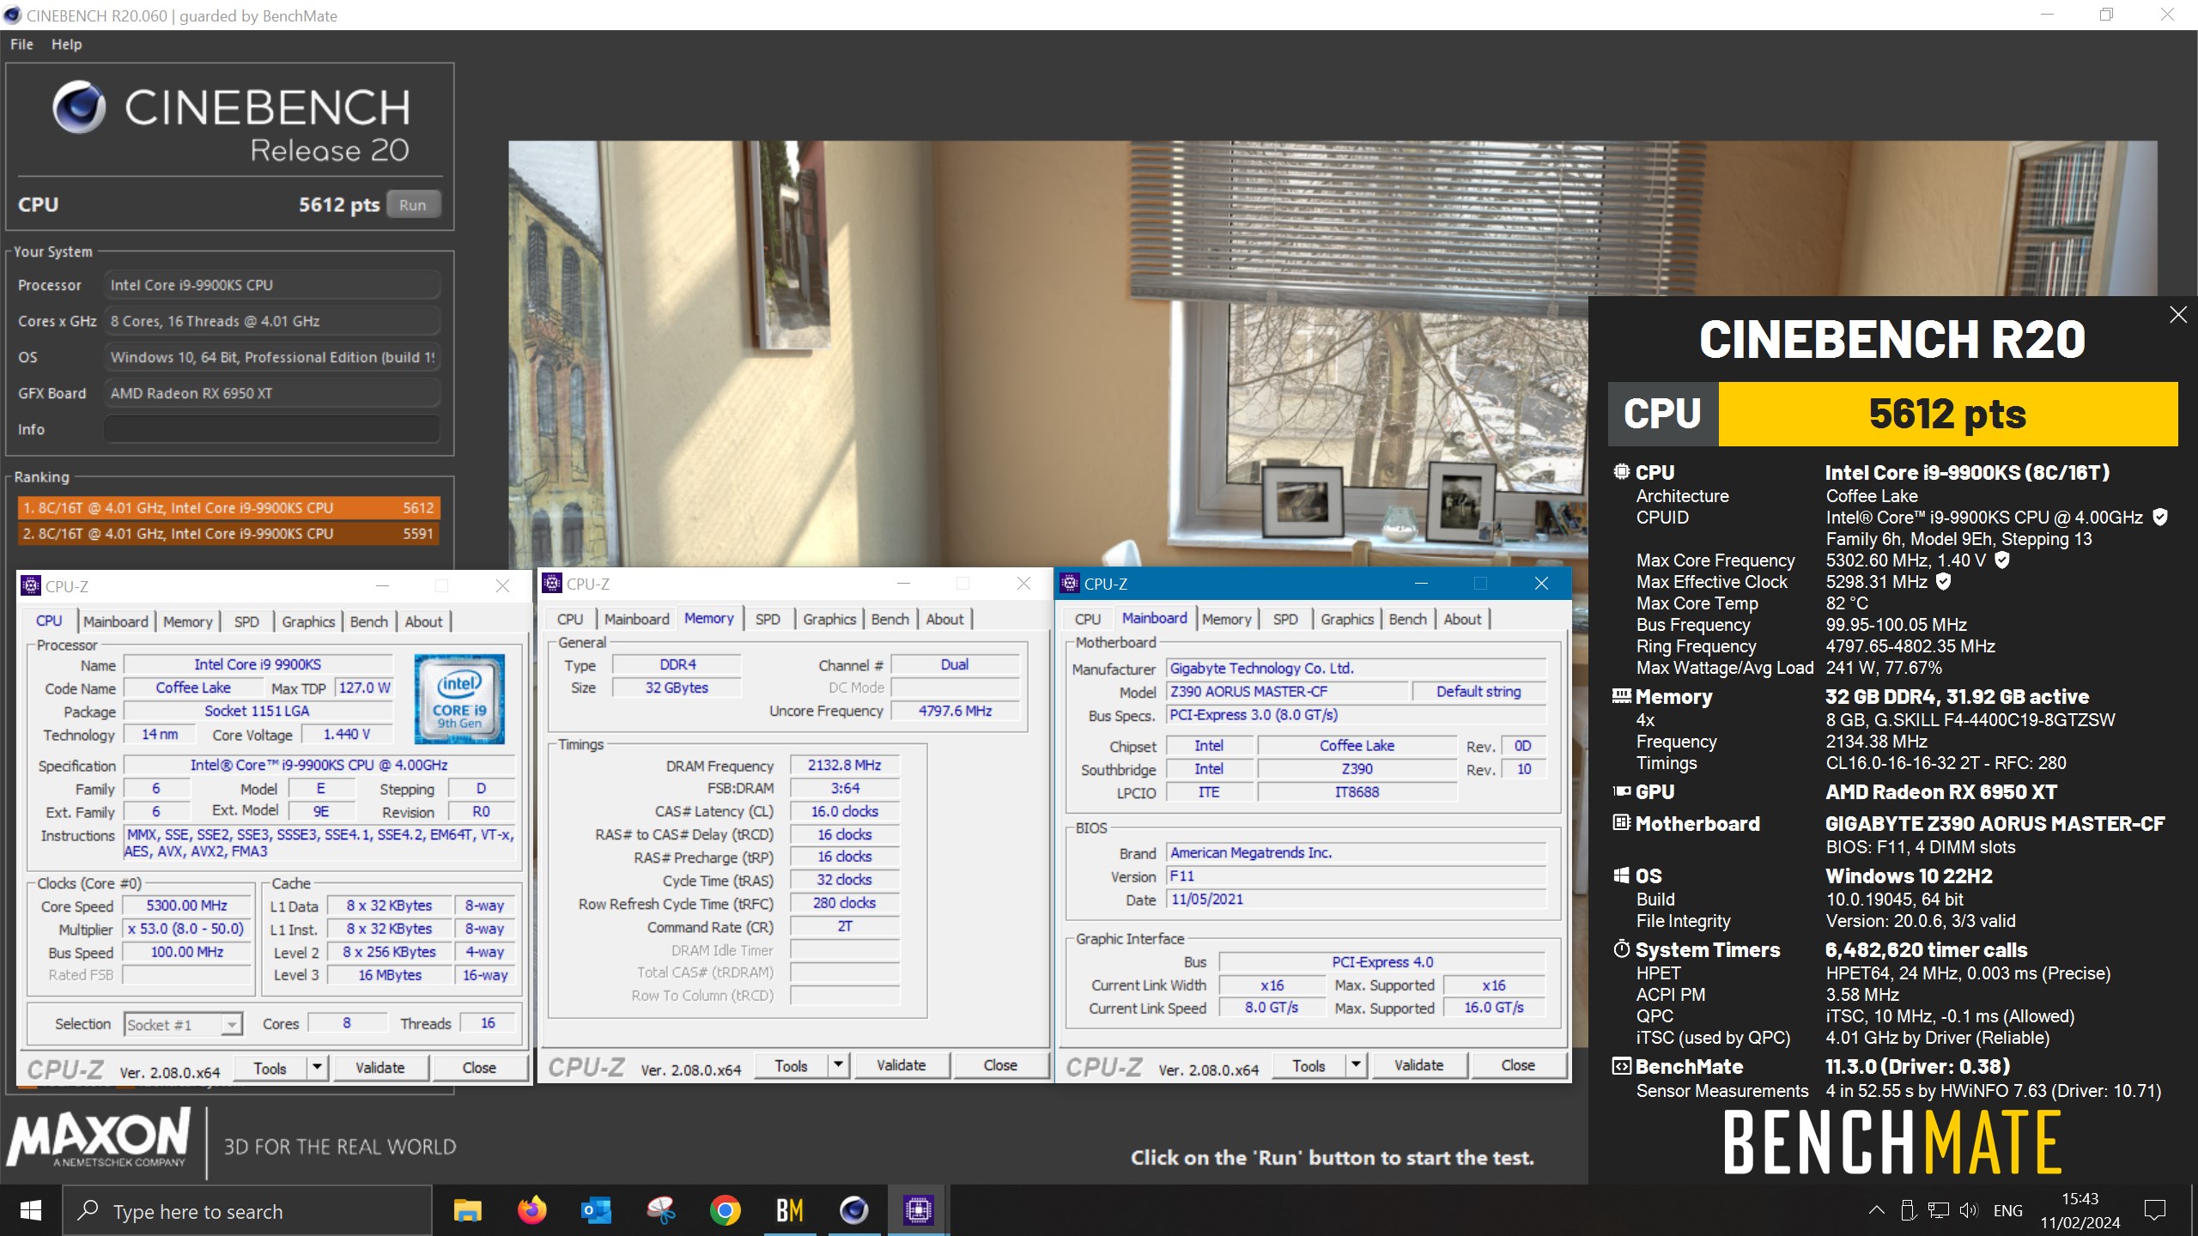The height and width of the screenshot is (1236, 2198).
Task: Open Memory tab in left CPU-Z window
Action: [x=187, y=621]
